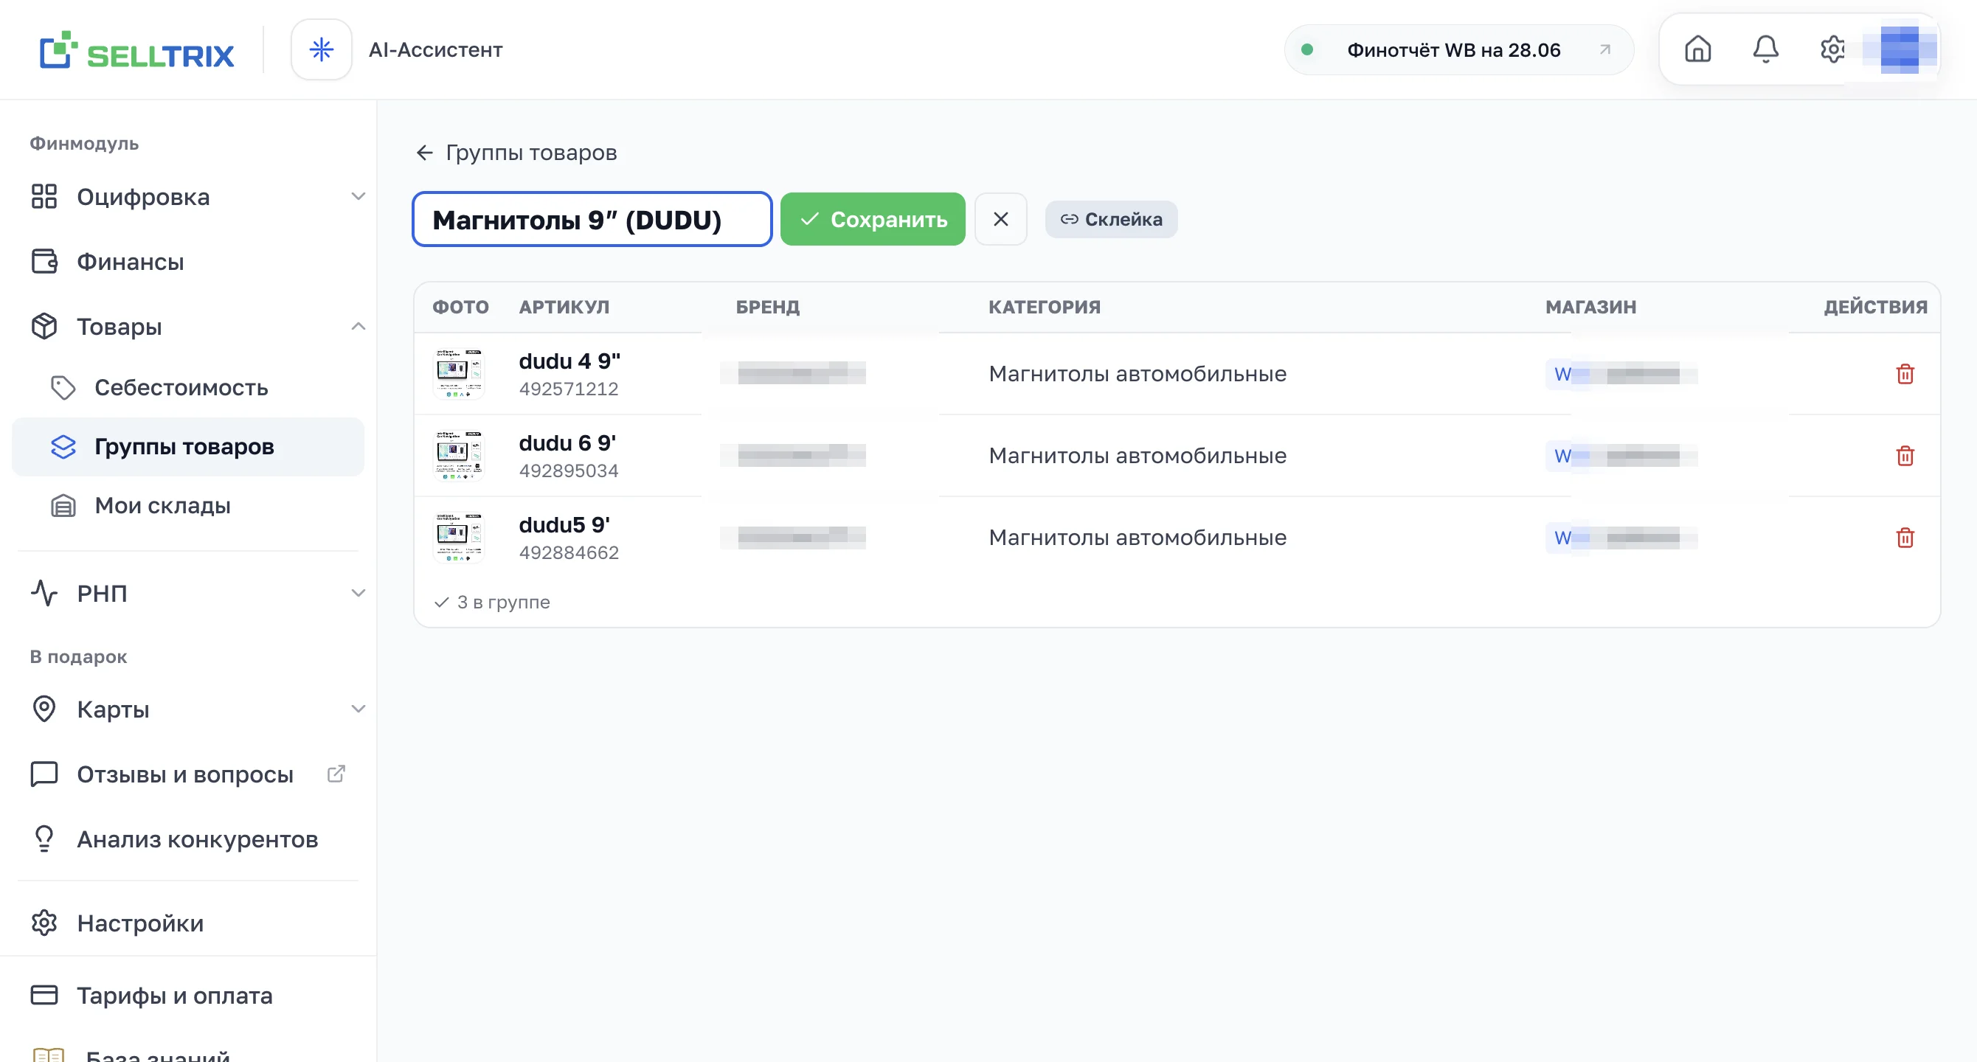This screenshot has height=1062, width=1977.
Task: Click the РНП pulse icon
Action: click(44, 593)
